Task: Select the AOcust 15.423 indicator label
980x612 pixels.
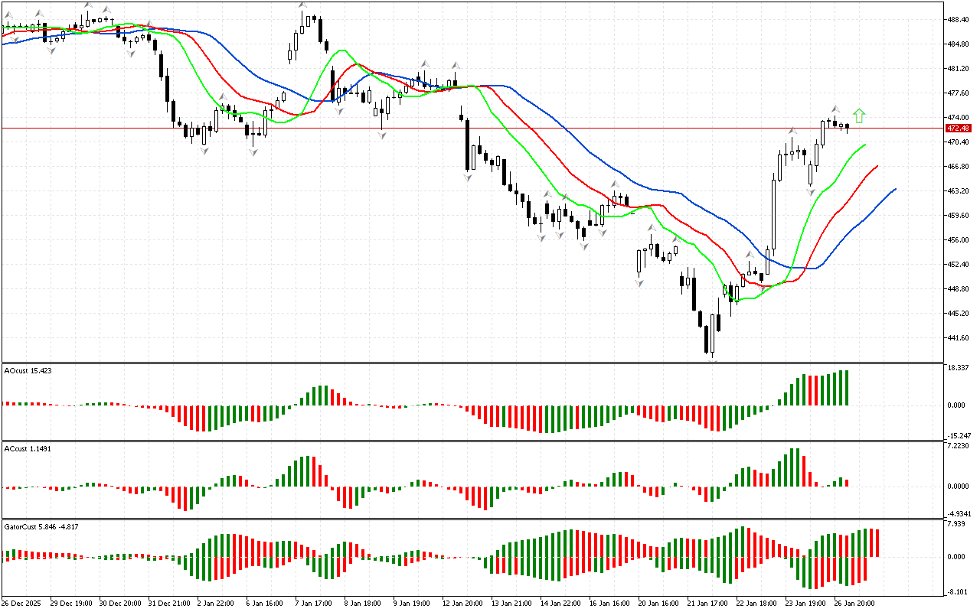Action: (x=29, y=370)
